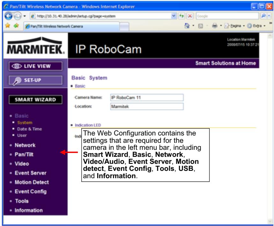Click the Google search box

227,16
